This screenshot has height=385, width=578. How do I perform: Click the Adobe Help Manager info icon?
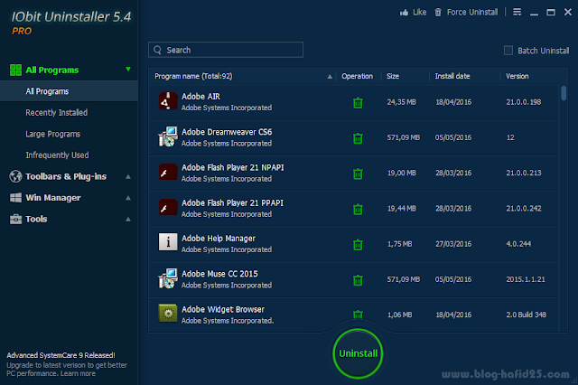(168, 242)
